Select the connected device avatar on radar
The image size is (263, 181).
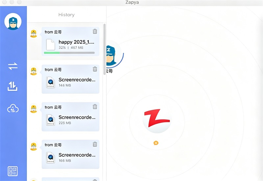tap(114, 55)
